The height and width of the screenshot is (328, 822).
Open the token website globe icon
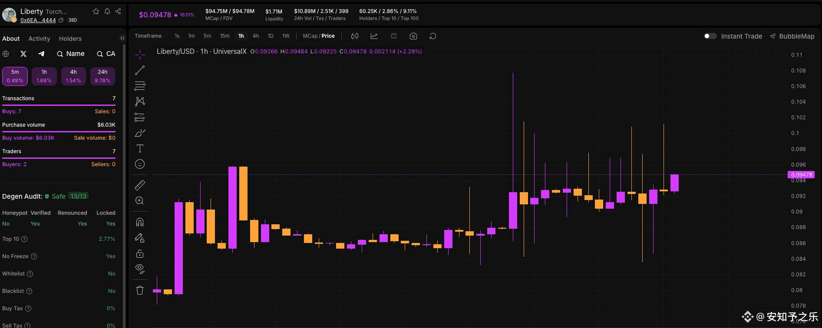tap(6, 54)
